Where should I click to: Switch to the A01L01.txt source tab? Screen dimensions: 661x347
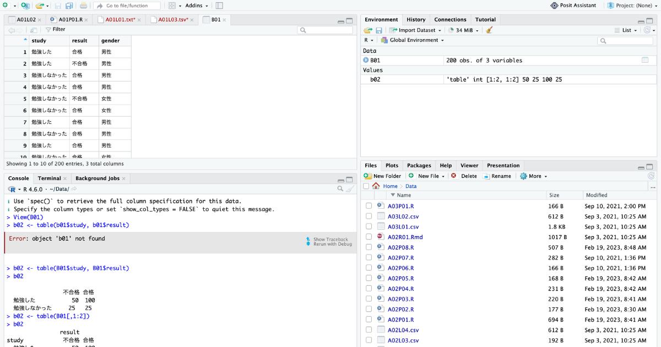click(x=120, y=19)
